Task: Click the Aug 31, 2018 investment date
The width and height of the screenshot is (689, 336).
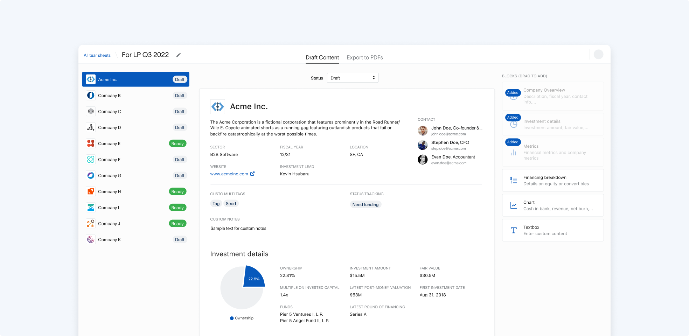Action: click(433, 295)
